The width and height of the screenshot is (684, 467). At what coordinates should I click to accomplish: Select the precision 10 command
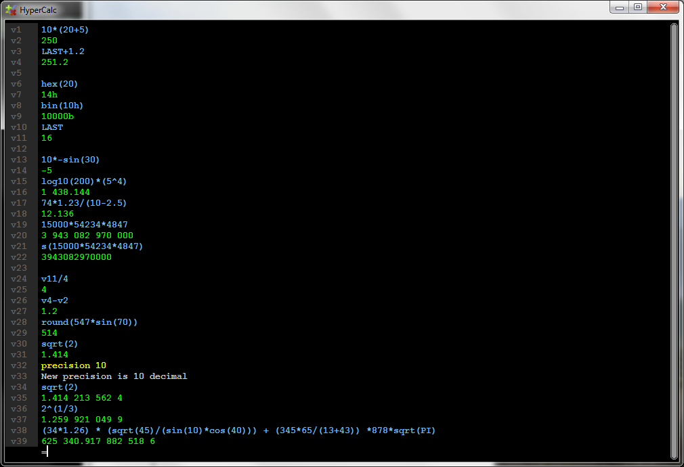tap(74, 365)
